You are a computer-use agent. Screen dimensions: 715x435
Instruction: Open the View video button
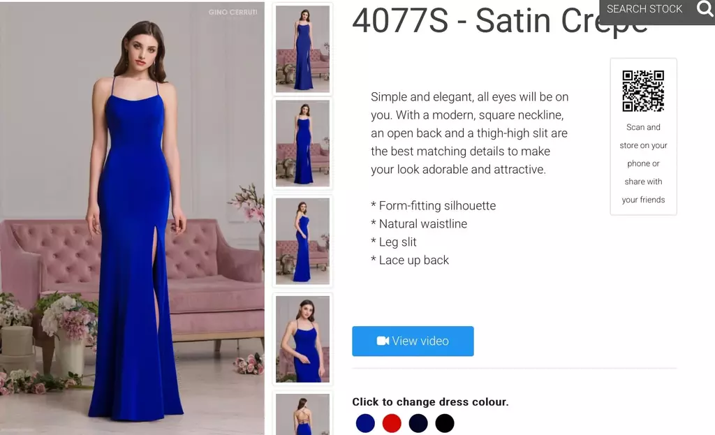[x=413, y=341]
